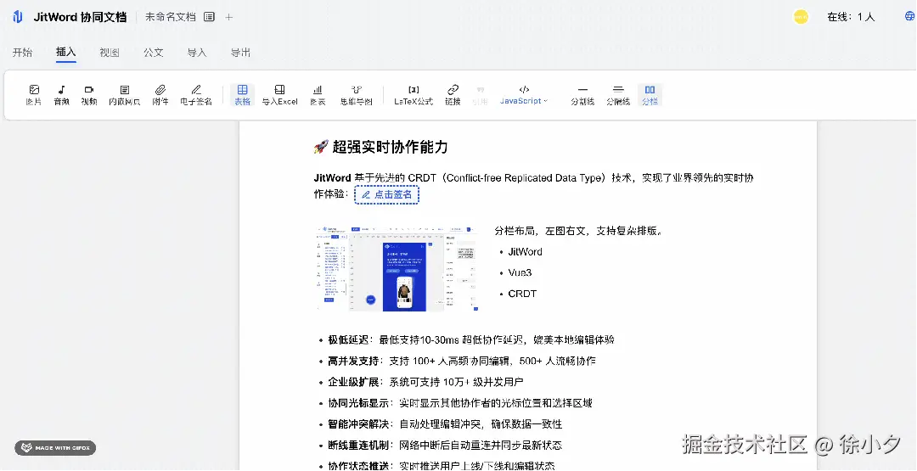Viewport: 917px width, 471px height.
Task: Click the 协同光标显示 bullet line
Action: pyautogui.click(x=459, y=403)
